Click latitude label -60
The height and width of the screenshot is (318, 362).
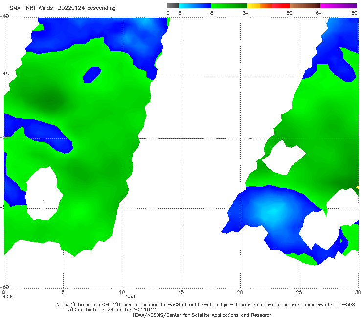point(4,287)
